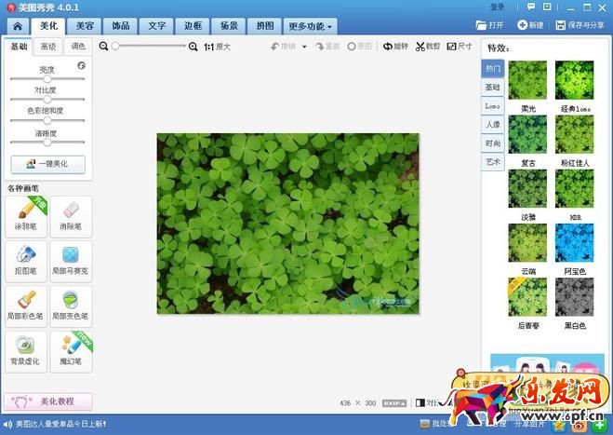613x435 pixels.
Task: Pick the 局部马赛克 mosaic tool
Action: [x=71, y=257]
